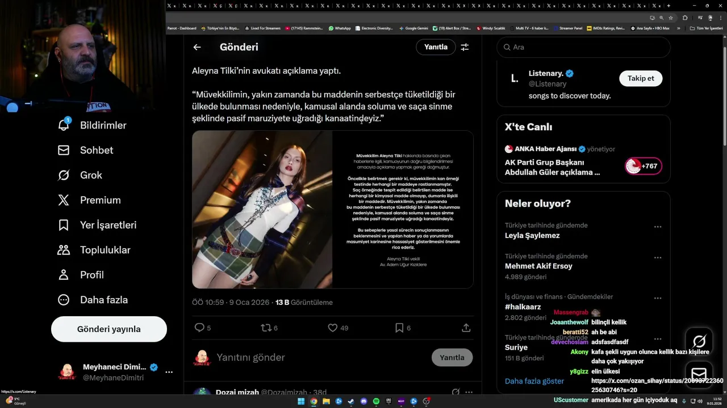Open volume control in system tray
Image resolution: width=727 pixels, height=408 pixels.
(x=700, y=401)
